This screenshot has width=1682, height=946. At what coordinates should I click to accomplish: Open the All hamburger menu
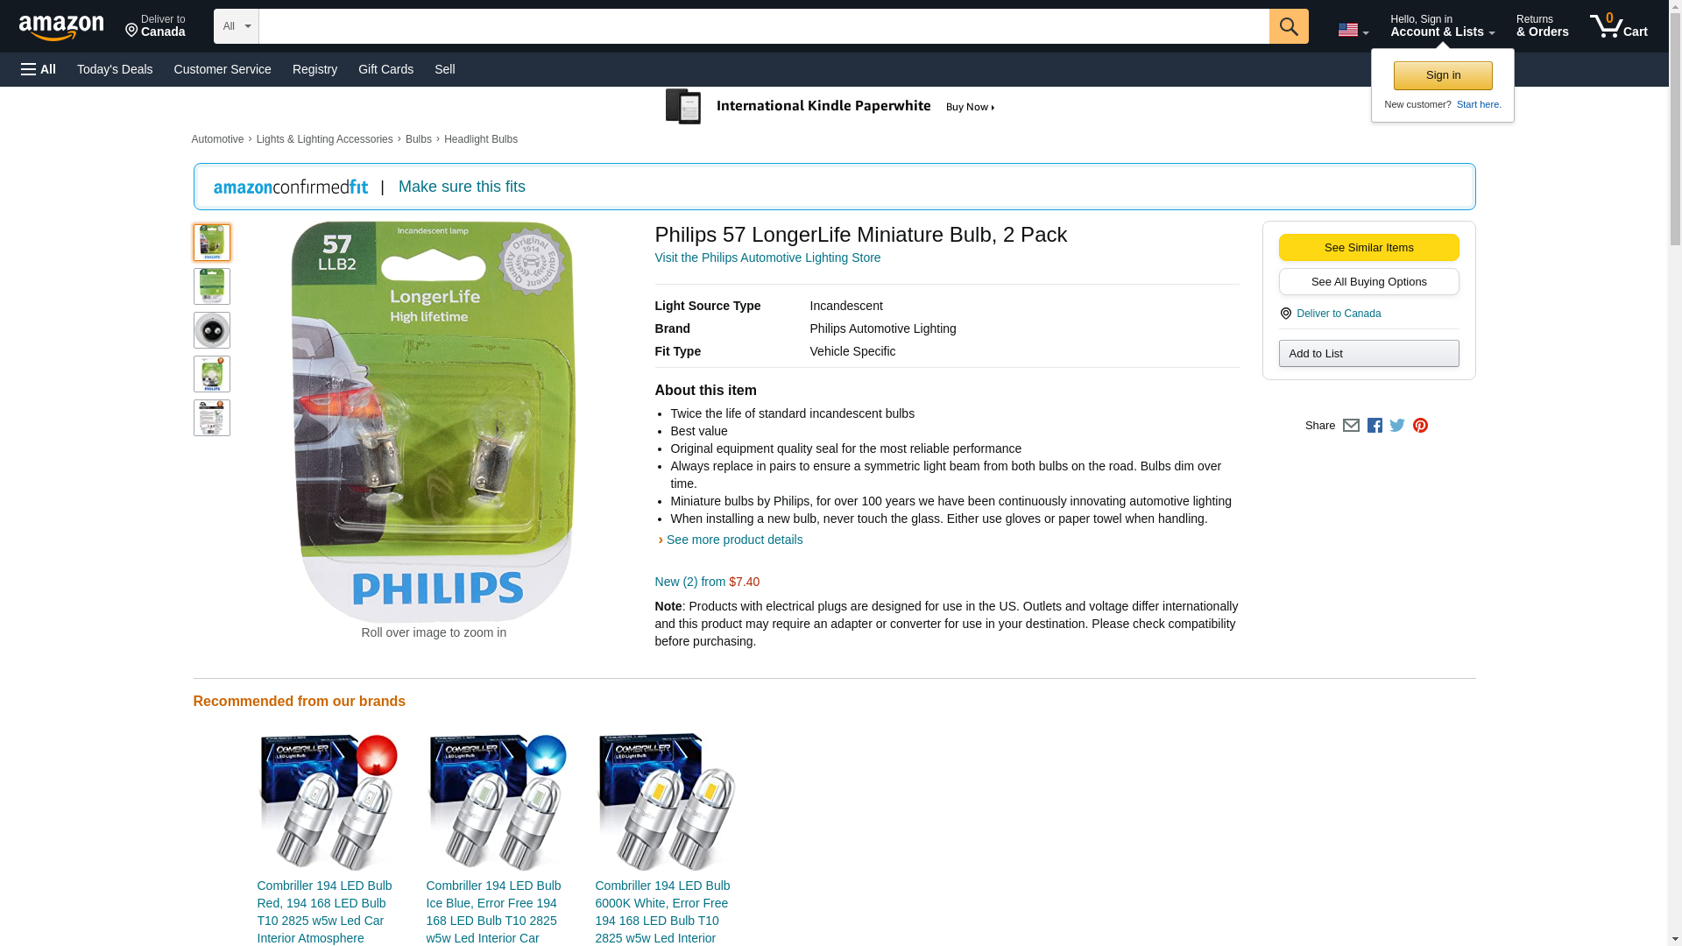pos(39,69)
